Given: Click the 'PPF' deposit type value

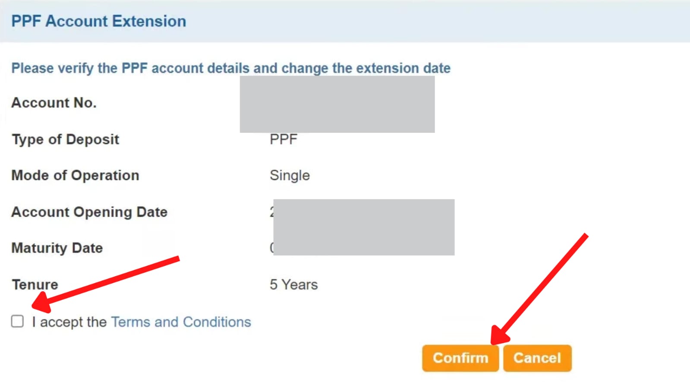Looking at the screenshot, I should point(283,139).
